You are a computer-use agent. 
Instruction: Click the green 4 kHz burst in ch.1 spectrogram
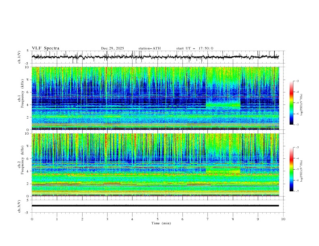223,105
